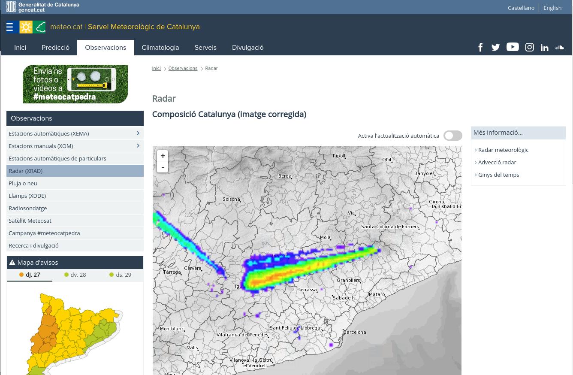
Task: Zoom out on the radar map
Action: point(163,167)
